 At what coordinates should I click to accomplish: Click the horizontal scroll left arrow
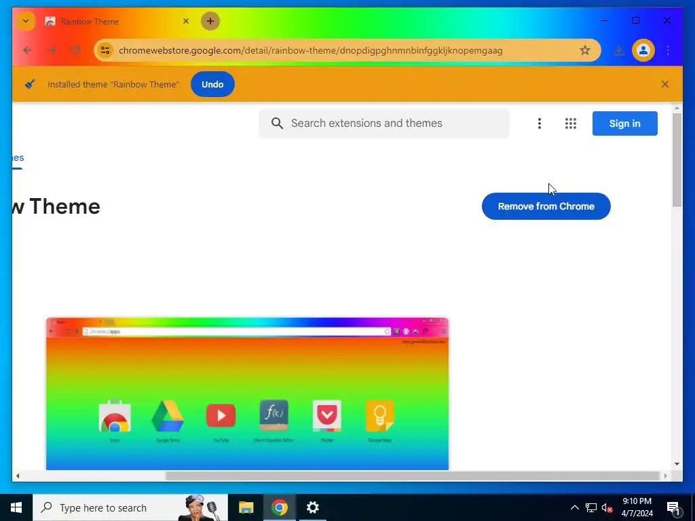tap(18, 476)
